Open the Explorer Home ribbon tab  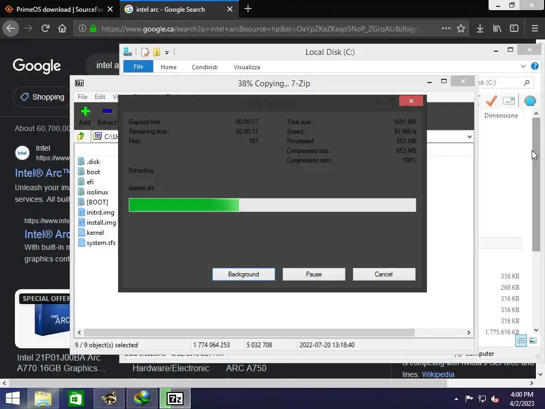169,67
